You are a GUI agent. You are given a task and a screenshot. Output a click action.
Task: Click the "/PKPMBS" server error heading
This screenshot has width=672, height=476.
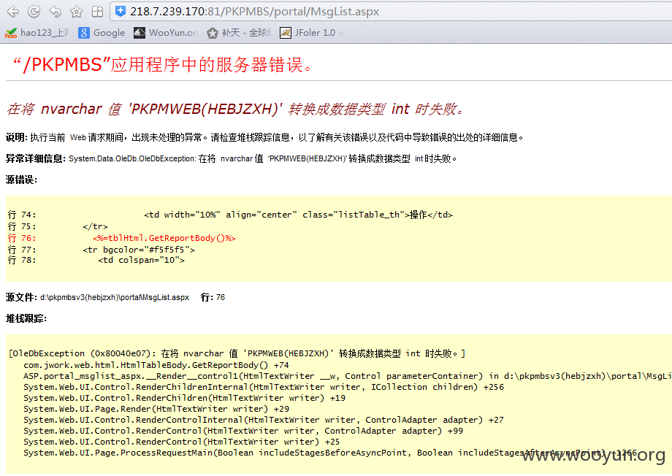coord(162,65)
